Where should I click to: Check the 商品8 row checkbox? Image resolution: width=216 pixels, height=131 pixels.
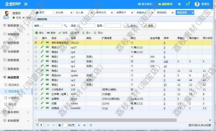tap(36, 52)
